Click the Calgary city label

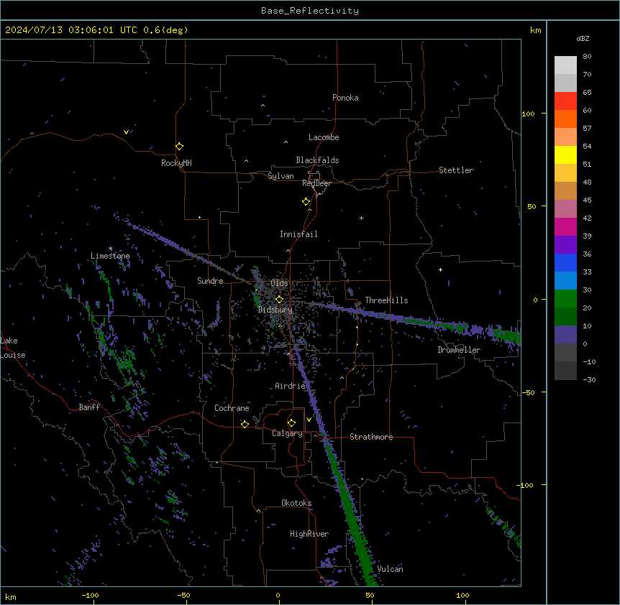click(x=287, y=433)
